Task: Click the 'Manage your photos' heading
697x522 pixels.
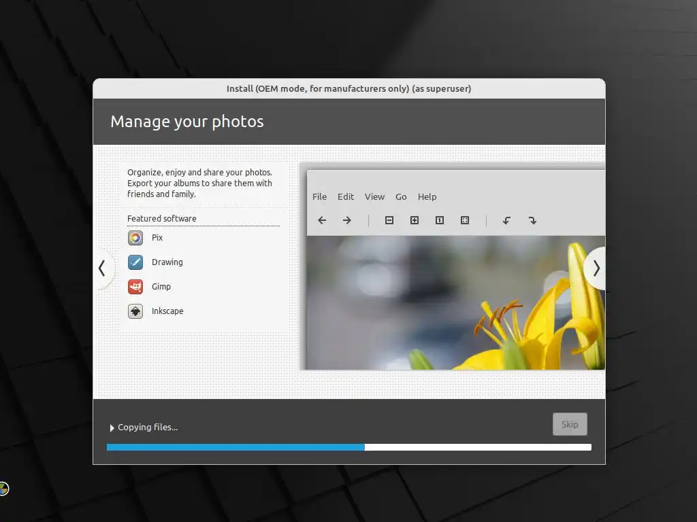Action: pos(187,122)
